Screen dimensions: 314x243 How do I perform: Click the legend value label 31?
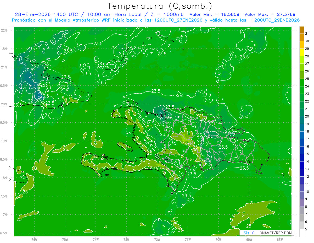[x=307, y=34]
